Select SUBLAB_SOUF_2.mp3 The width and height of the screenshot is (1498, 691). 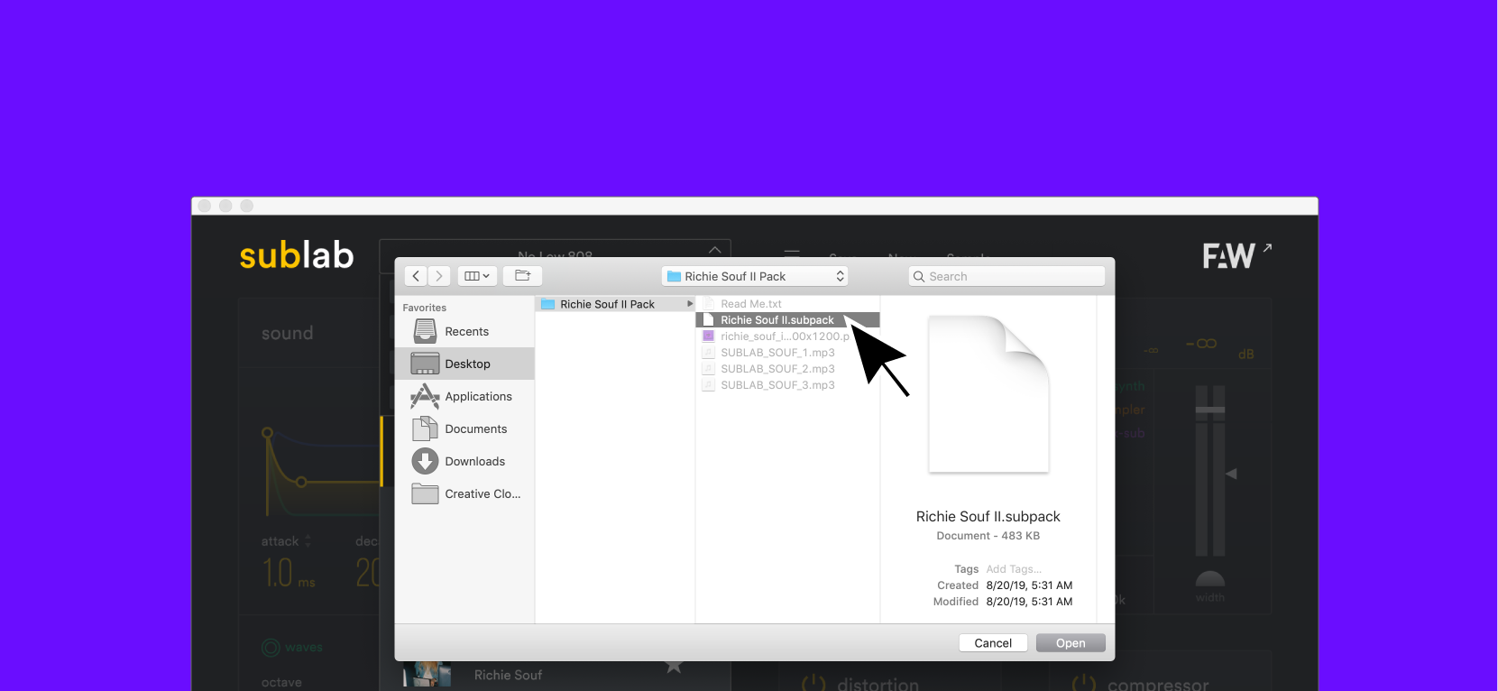pos(787,369)
